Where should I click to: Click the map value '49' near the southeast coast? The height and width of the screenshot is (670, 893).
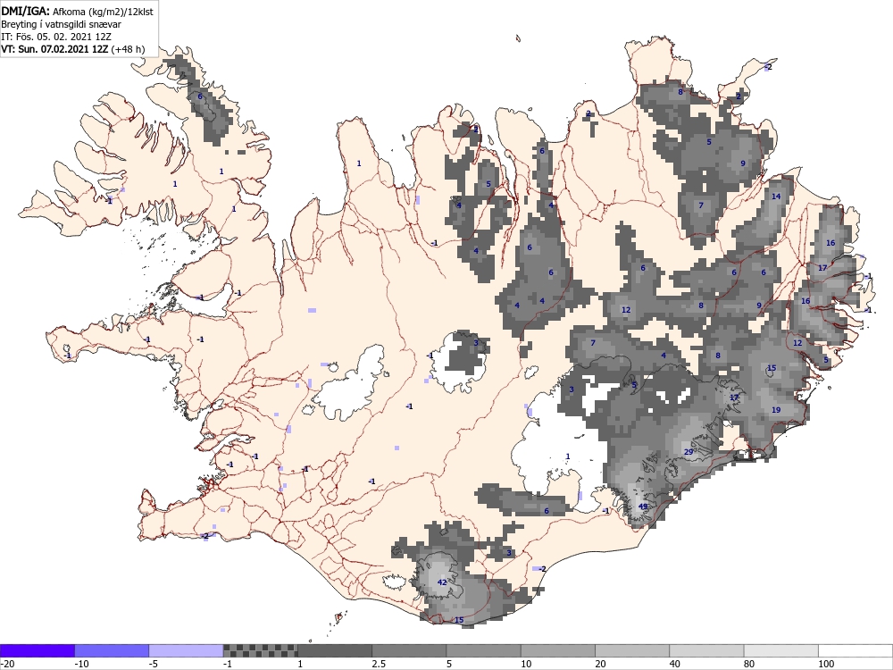click(x=643, y=507)
